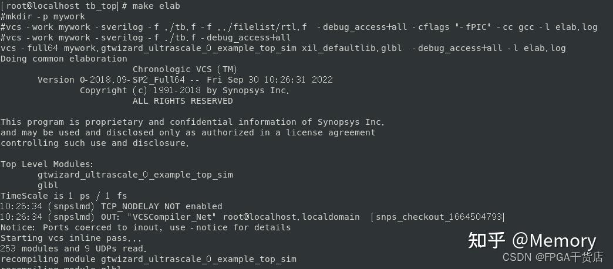Click the "make elab" command text
The width and height of the screenshot is (613, 269).
pyautogui.click(x=156, y=6)
